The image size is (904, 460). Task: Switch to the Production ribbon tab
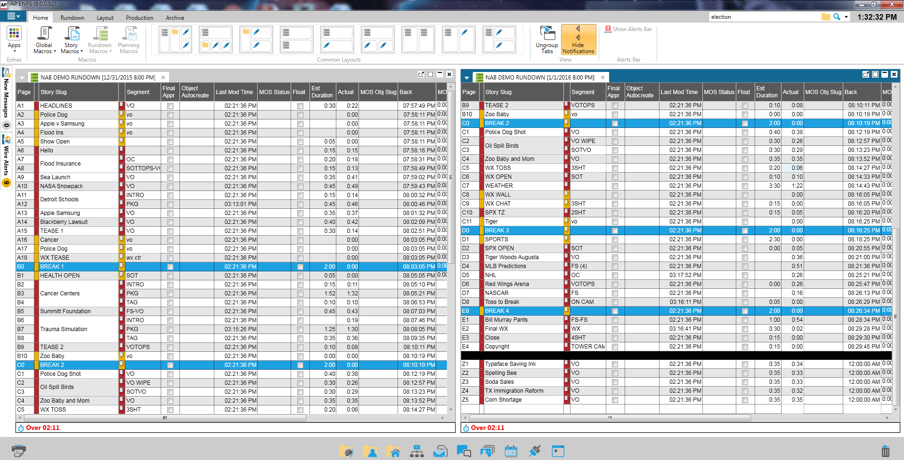click(x=139, y=17)
